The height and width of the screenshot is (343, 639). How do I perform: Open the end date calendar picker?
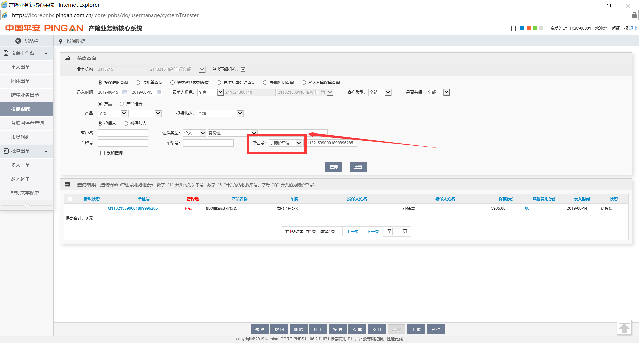[x=159, y=92]
